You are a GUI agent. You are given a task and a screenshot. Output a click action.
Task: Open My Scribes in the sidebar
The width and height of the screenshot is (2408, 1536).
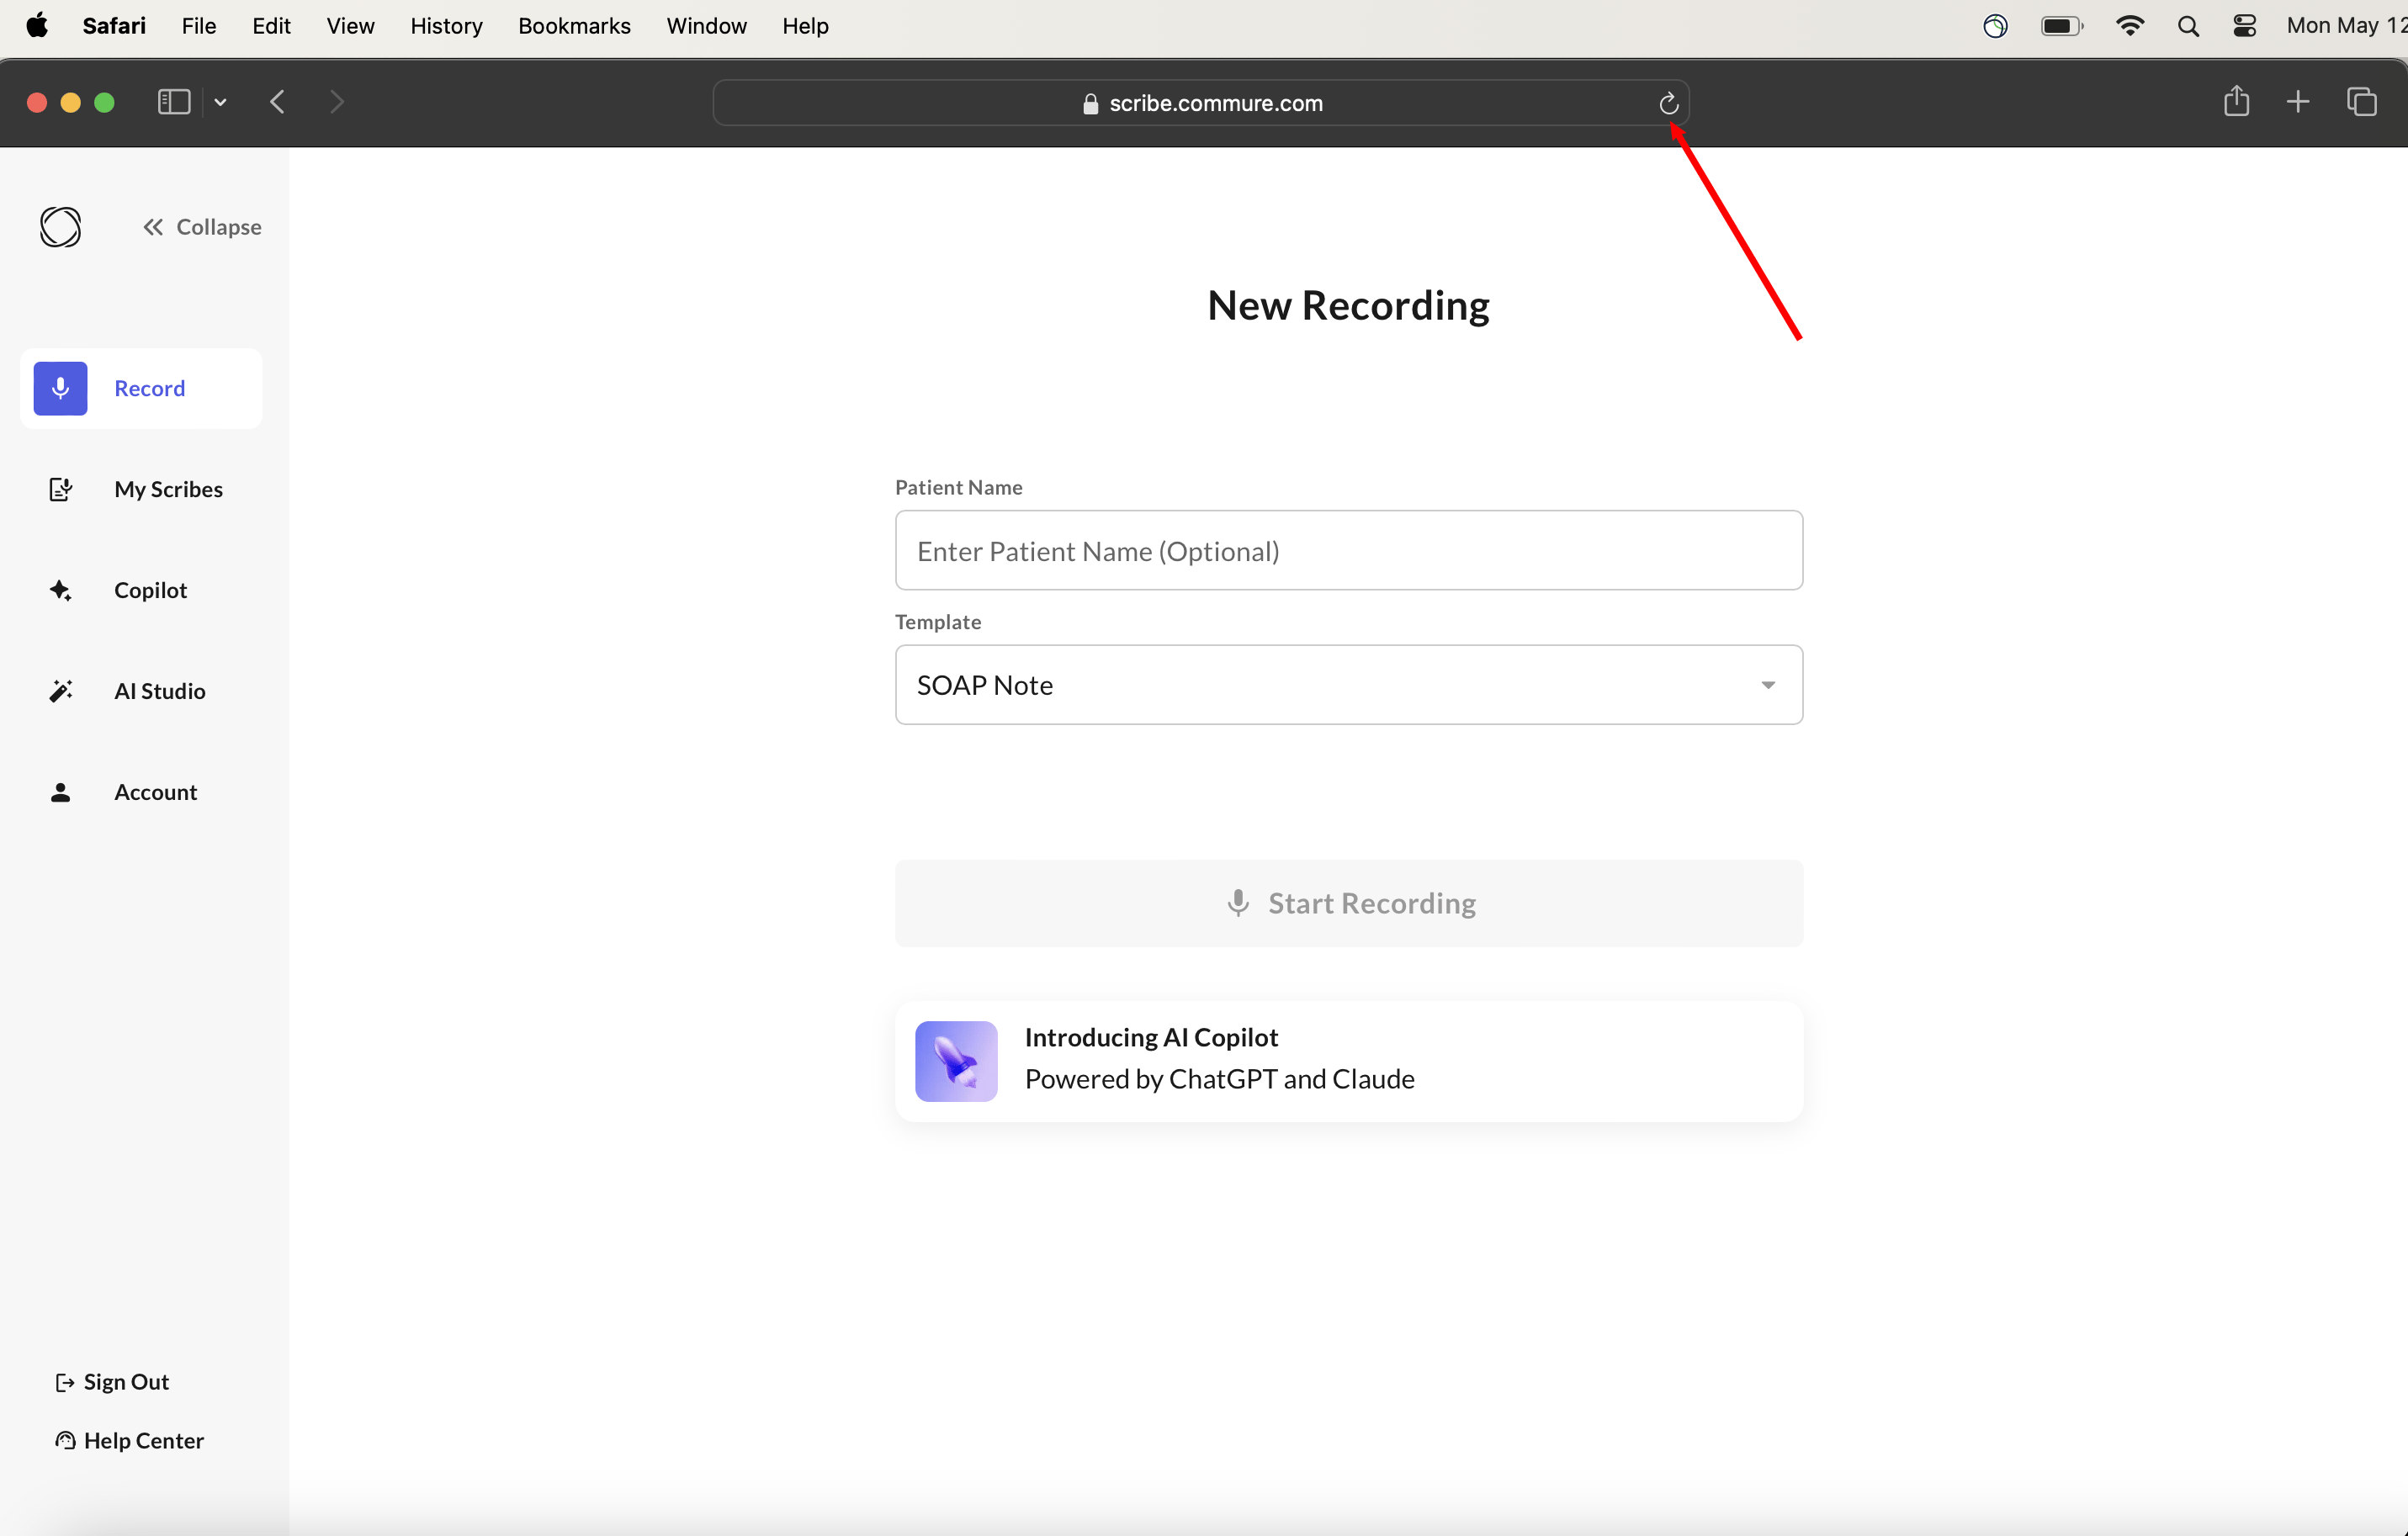(x=141, y=489)
